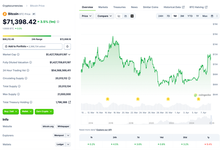Viewport: 220px width, 150px height.
Task: Switch to line chart view
Action: tap(119, 16)
